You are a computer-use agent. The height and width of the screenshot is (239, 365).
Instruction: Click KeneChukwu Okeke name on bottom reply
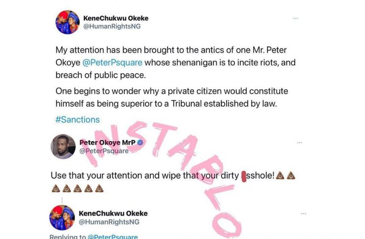point(113,213)
